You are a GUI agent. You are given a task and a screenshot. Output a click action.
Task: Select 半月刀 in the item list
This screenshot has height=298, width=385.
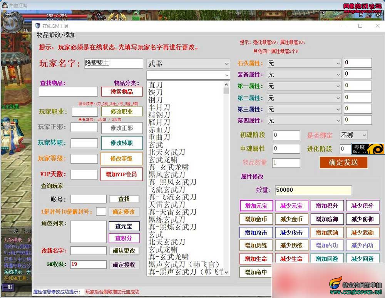(159, 107)
